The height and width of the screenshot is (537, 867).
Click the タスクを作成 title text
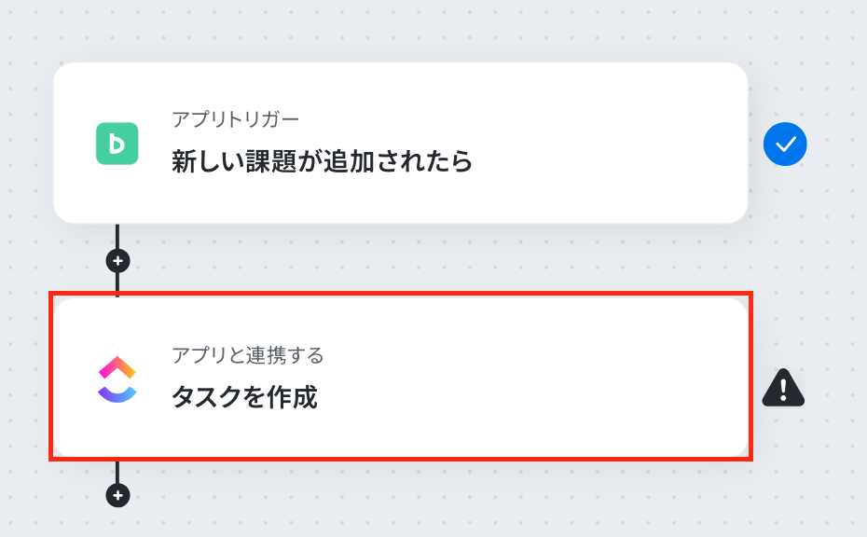coord(244,396)
